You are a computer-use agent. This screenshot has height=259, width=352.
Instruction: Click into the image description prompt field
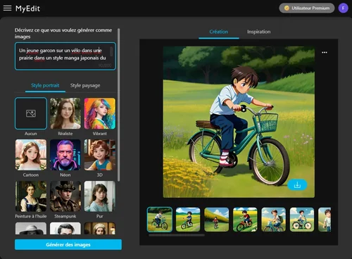(65, 56)
